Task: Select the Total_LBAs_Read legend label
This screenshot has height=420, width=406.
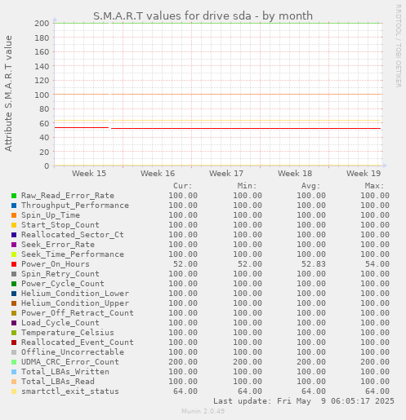Action: coord(58,382)
